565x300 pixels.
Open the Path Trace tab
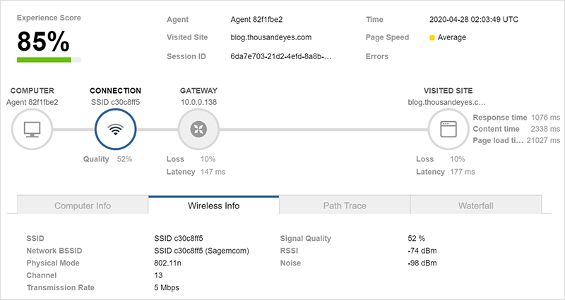345,206
